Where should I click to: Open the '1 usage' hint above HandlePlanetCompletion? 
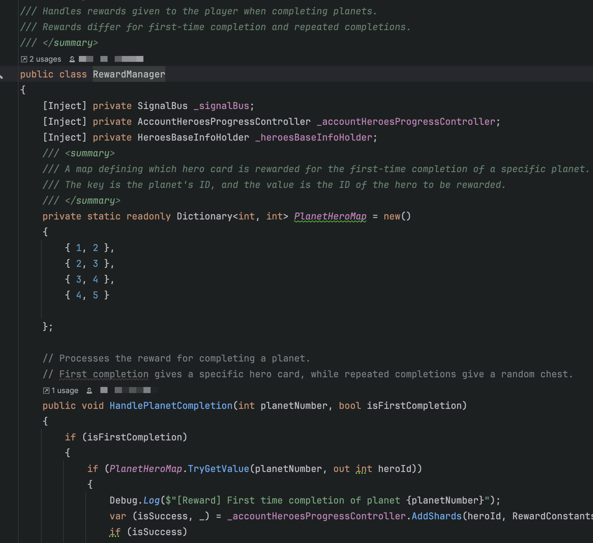tap(65, 391)
